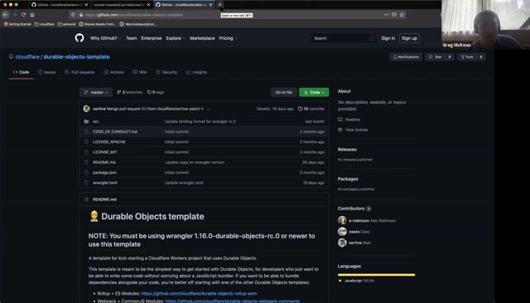Screen dimensions: 530x303
Task: Star the durable-objects-template repository
Action: point(436,57)
